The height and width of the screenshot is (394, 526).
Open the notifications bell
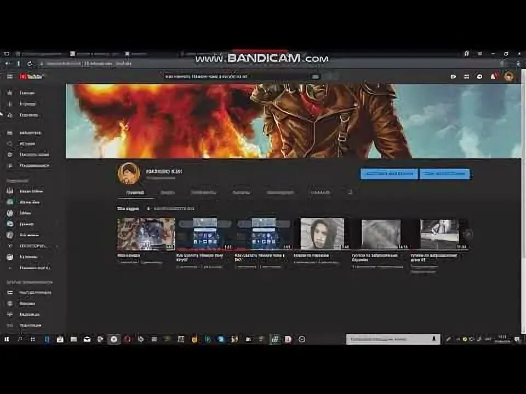(x=494, y=76)
